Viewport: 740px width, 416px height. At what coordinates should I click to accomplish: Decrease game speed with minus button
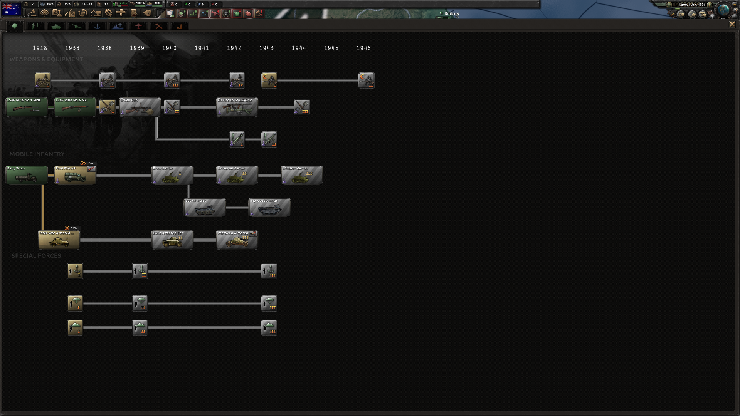click(x=669, y=5)
